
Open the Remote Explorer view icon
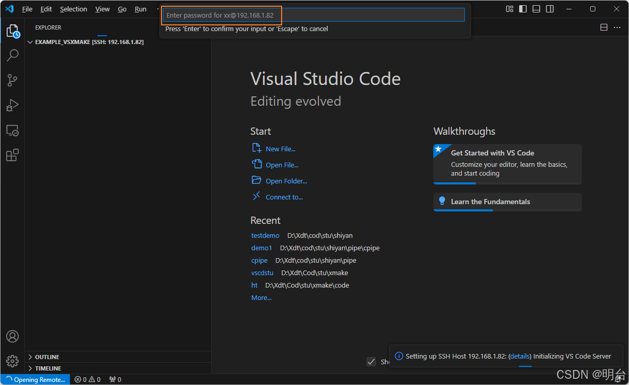click(x=12, y=130)
